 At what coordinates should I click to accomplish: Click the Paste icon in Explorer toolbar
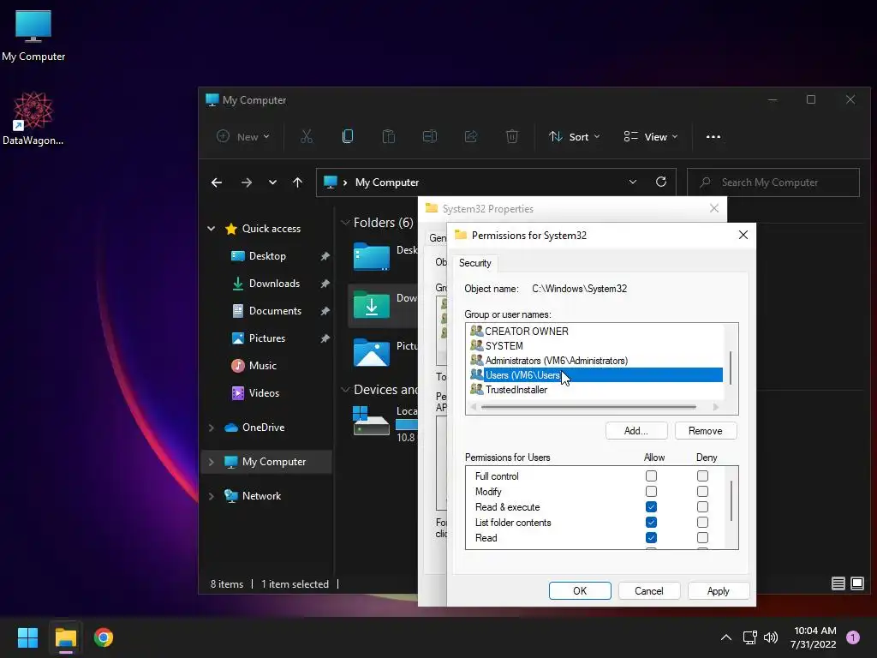pos(388,136)
